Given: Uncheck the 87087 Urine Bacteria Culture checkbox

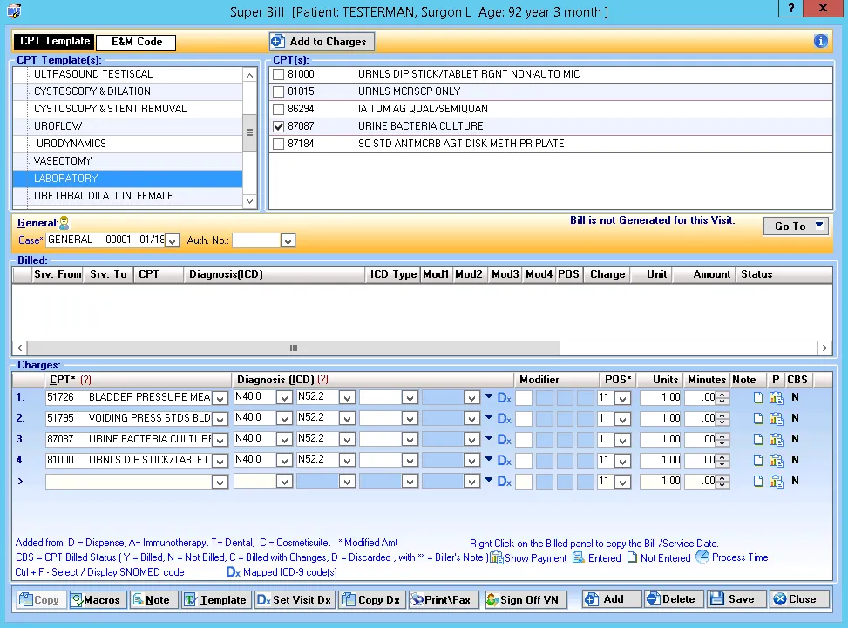Looking at the screenshot, I should (278, 126).
